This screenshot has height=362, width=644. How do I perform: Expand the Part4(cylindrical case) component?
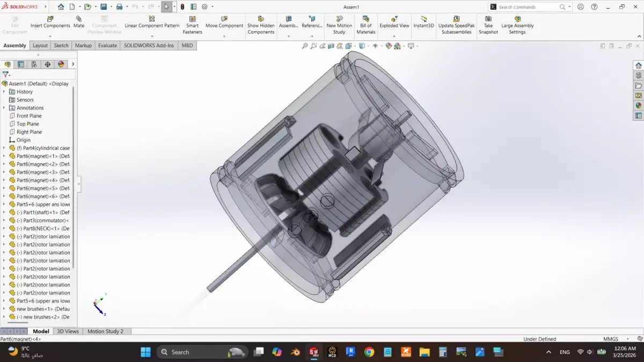[x=4, y=148]
